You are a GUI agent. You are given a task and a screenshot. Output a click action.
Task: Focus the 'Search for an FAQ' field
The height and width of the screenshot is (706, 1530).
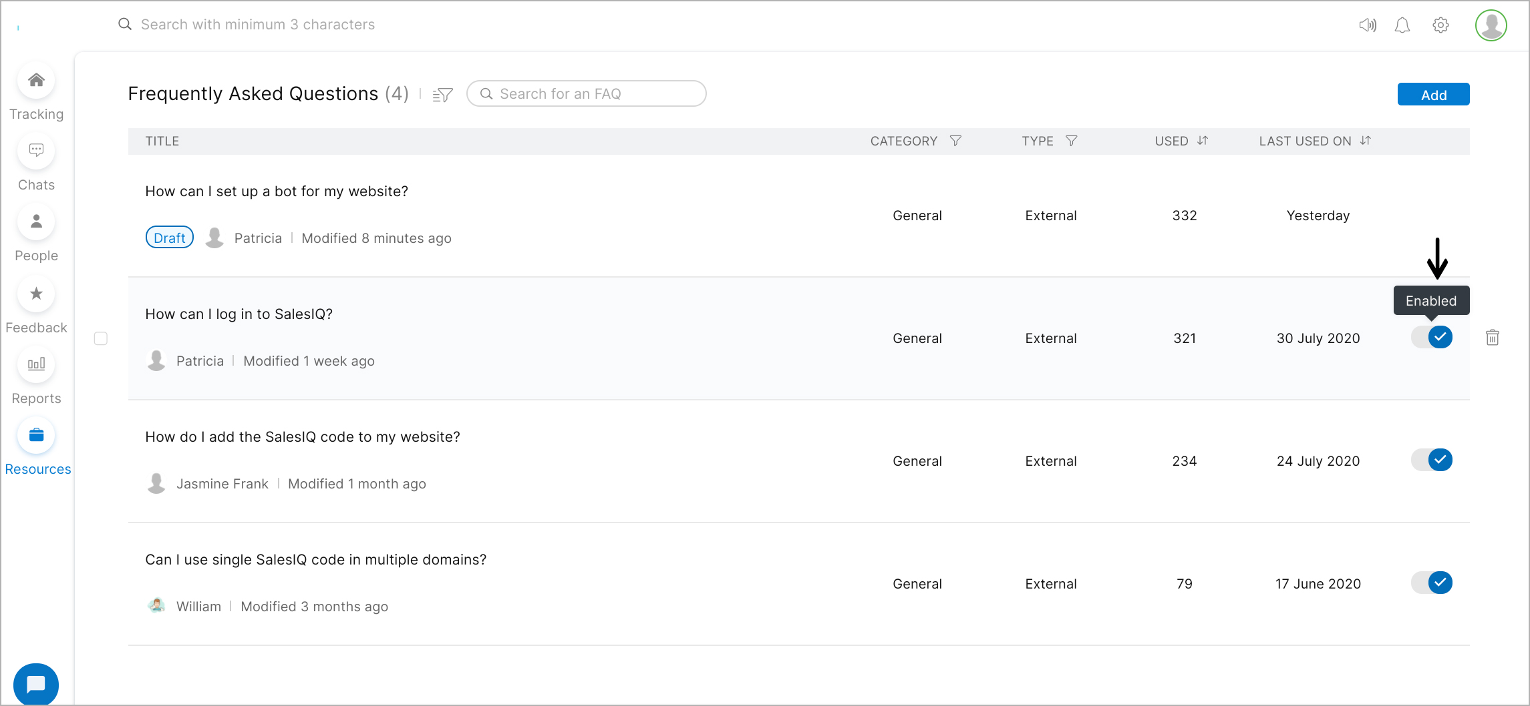(595, 94)
